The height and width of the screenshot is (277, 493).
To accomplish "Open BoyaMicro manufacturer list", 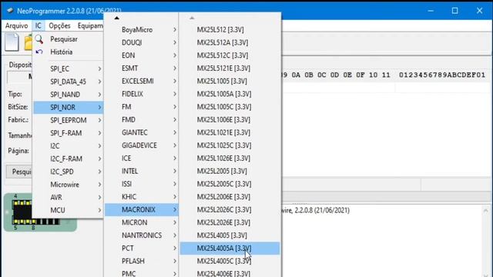I will tap(142, 29).
